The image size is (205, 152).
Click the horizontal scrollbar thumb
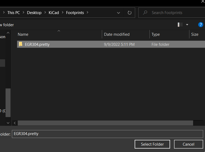105,123
